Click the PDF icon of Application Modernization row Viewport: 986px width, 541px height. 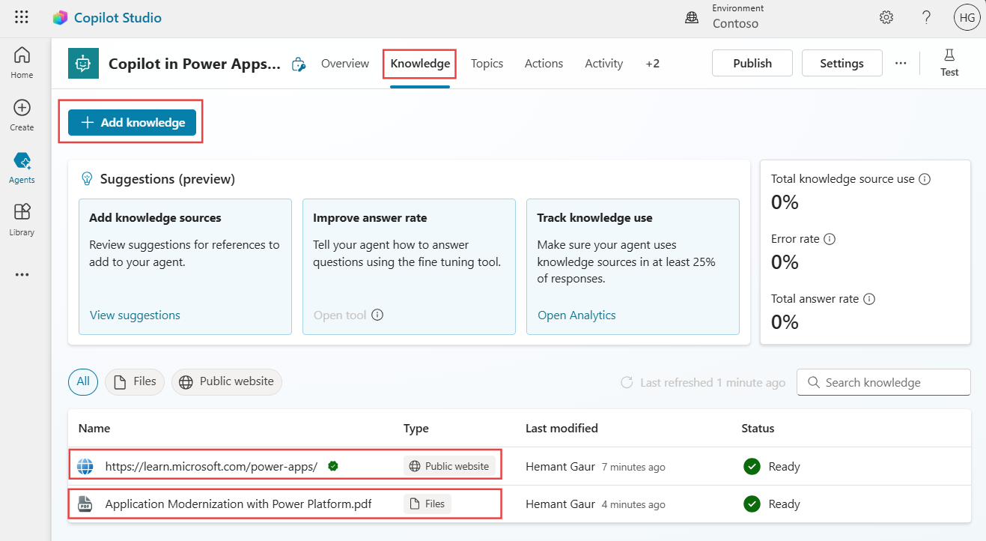pyautogui.click(x=85, y=504)
